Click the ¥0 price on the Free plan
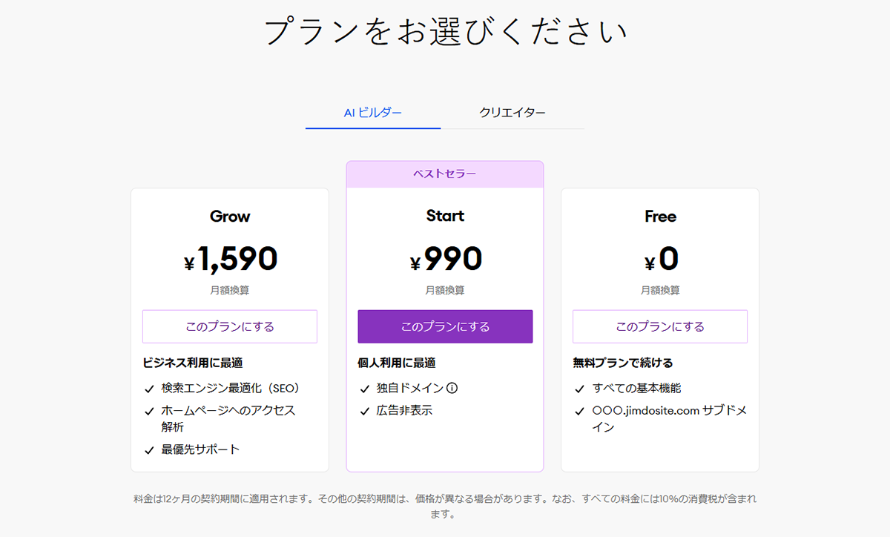 pos(660,260)
